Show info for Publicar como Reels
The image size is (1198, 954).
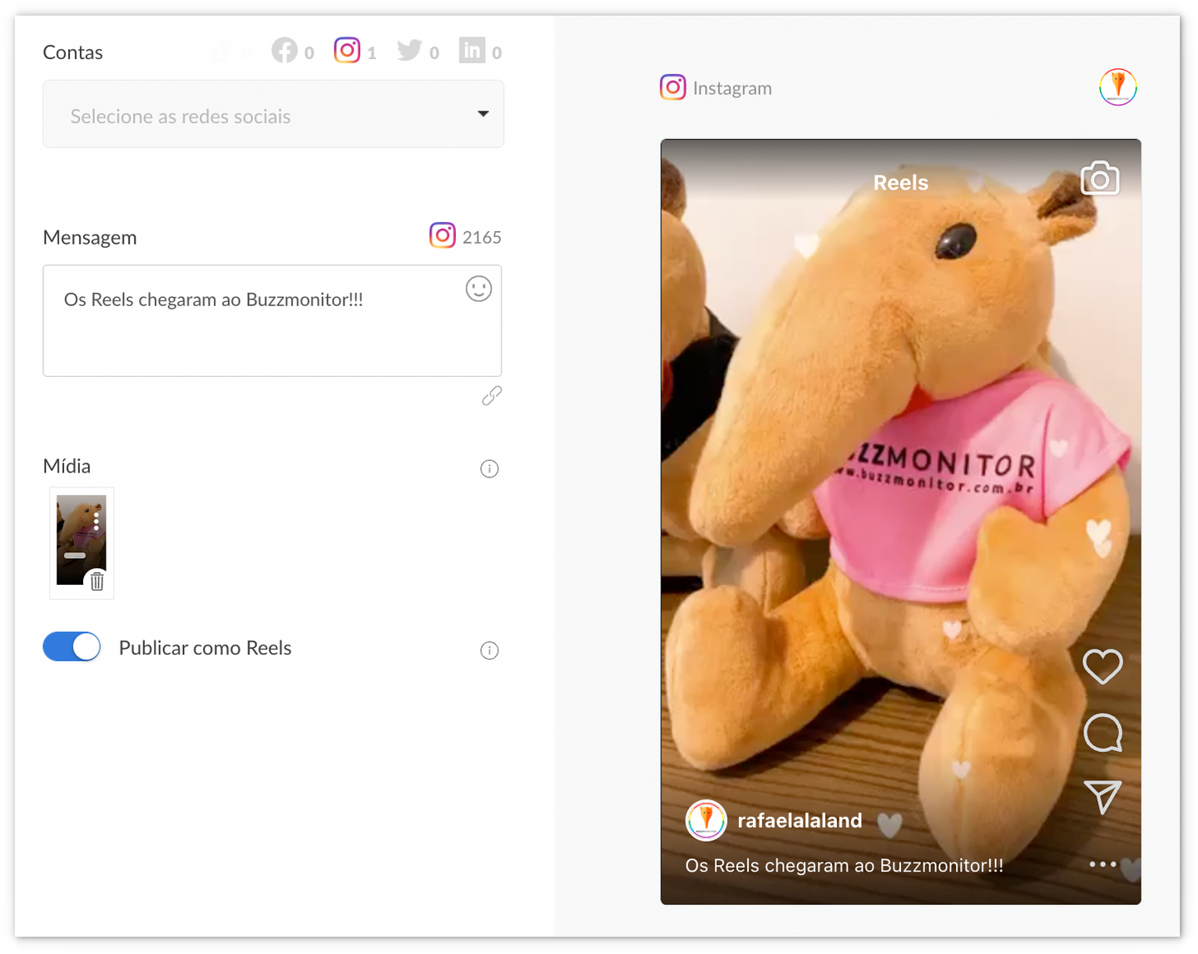(x=489, y=650)
